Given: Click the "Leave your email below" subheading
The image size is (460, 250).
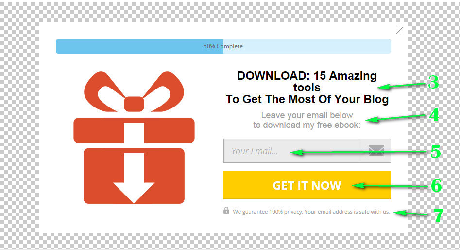Looking at the screenshot, I should point(307,115).
